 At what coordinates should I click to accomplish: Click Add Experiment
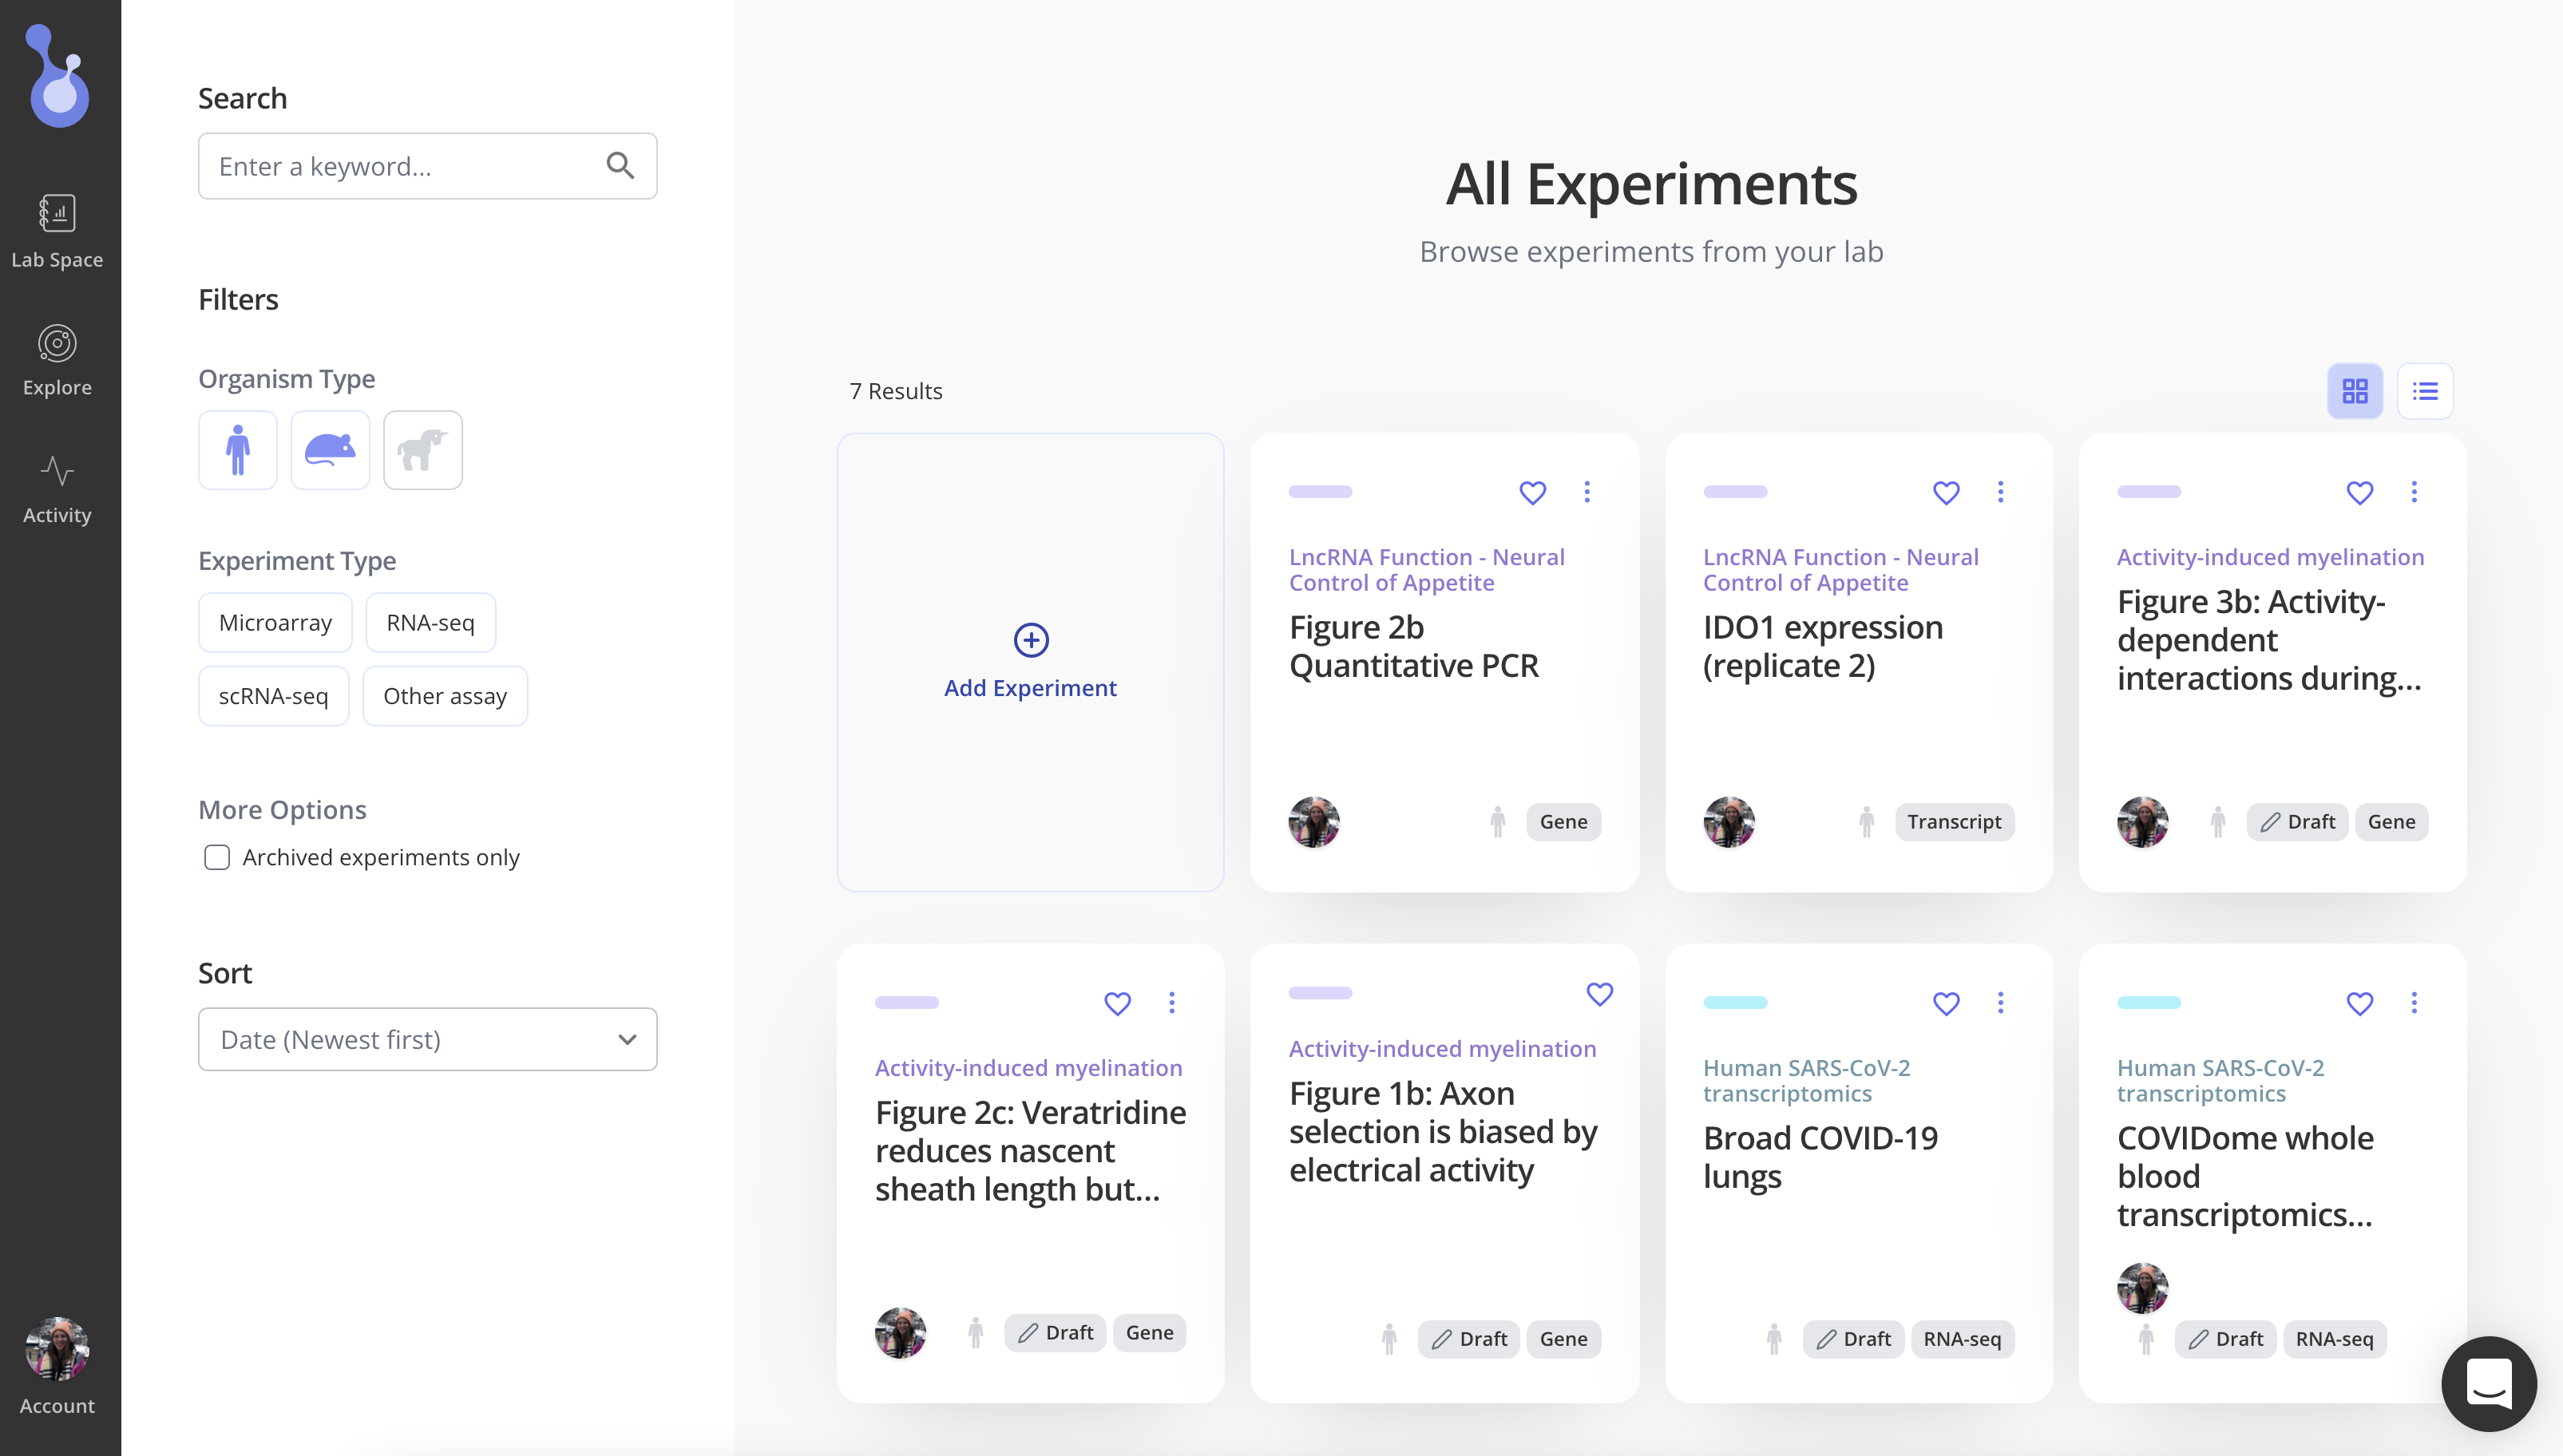(1030, 663)
